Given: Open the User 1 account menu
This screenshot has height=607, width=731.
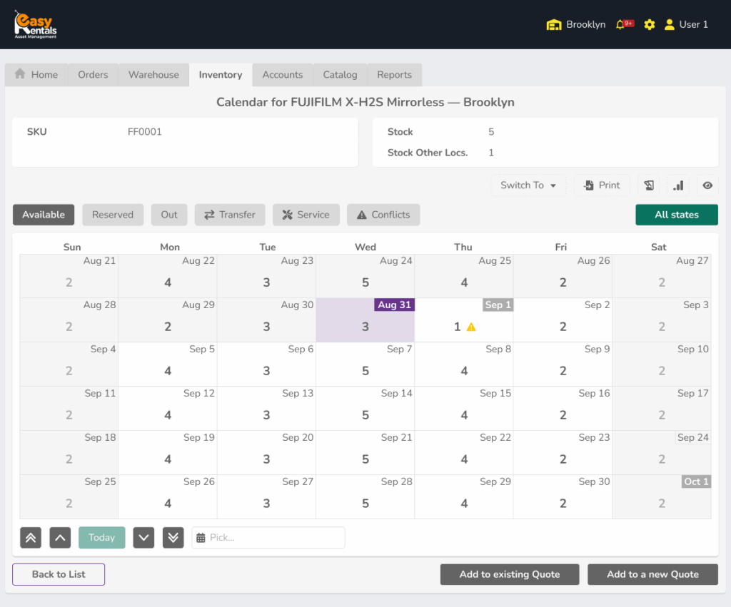Looking at the screenshot, I should 686,24.
